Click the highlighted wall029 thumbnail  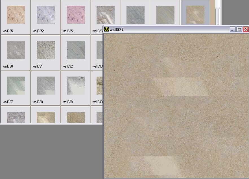(x=195, y=14)
